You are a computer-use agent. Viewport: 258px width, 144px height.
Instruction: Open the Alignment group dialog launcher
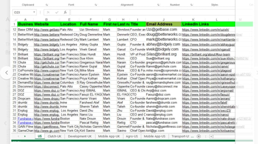pos(158,5)
